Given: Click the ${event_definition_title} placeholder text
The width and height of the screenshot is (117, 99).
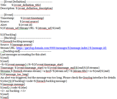Looking at the screenshot, I should (26, 5).
